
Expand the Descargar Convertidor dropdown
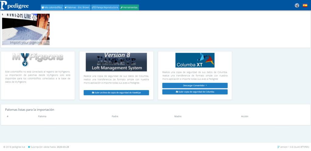pyautogui.click(x=195, y=85)
